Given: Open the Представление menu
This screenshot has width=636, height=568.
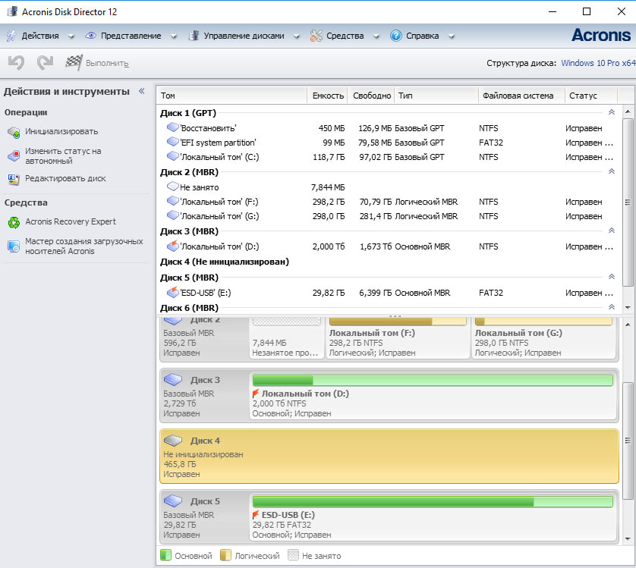Looking at the screenshot, I should click(131, 36).
